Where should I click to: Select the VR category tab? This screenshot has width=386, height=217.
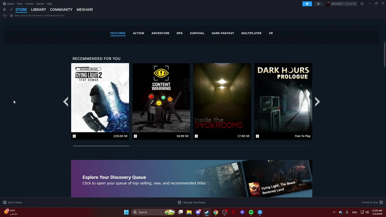point(271,33)
